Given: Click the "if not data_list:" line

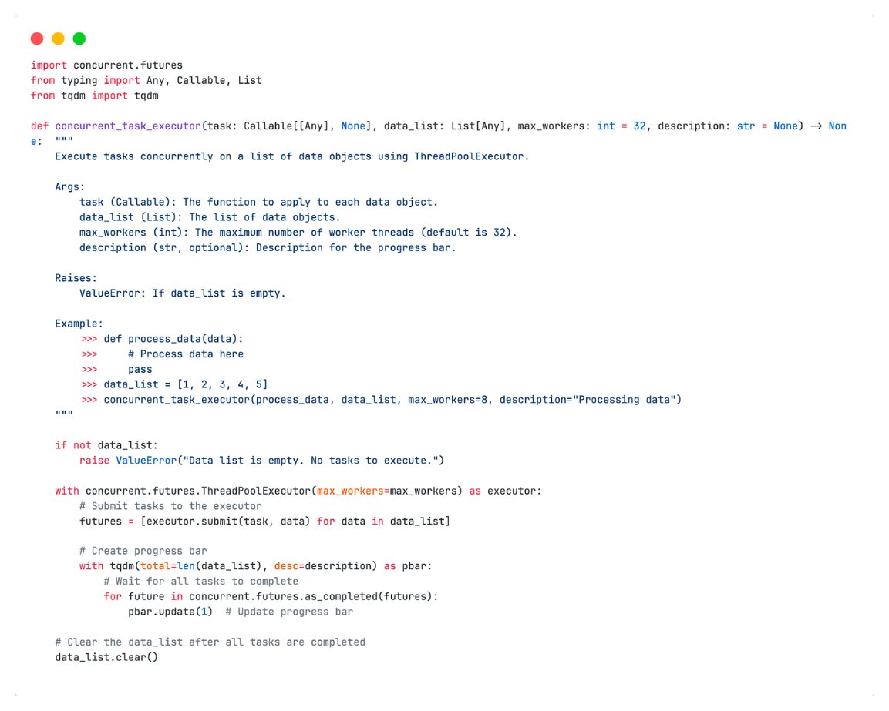Looking at the screenshot, I should click(106, 445).
